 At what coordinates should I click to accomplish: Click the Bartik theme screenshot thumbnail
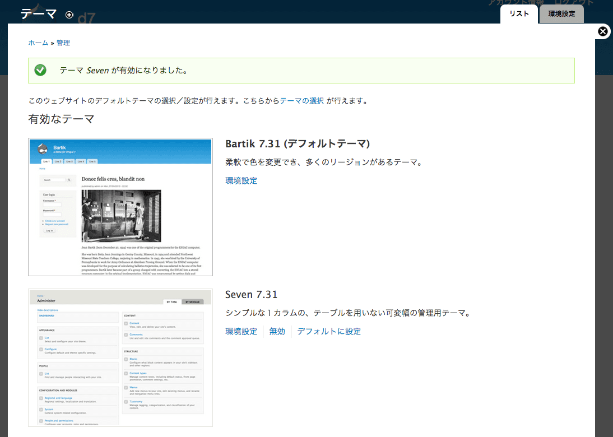[x=120, y=207]
